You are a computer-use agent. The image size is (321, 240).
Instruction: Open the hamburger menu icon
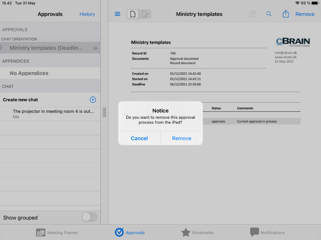118,14
